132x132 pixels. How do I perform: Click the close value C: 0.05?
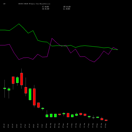(x=46, y=7)
